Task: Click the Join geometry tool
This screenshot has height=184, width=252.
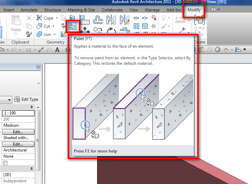Action: click(44, 34)
